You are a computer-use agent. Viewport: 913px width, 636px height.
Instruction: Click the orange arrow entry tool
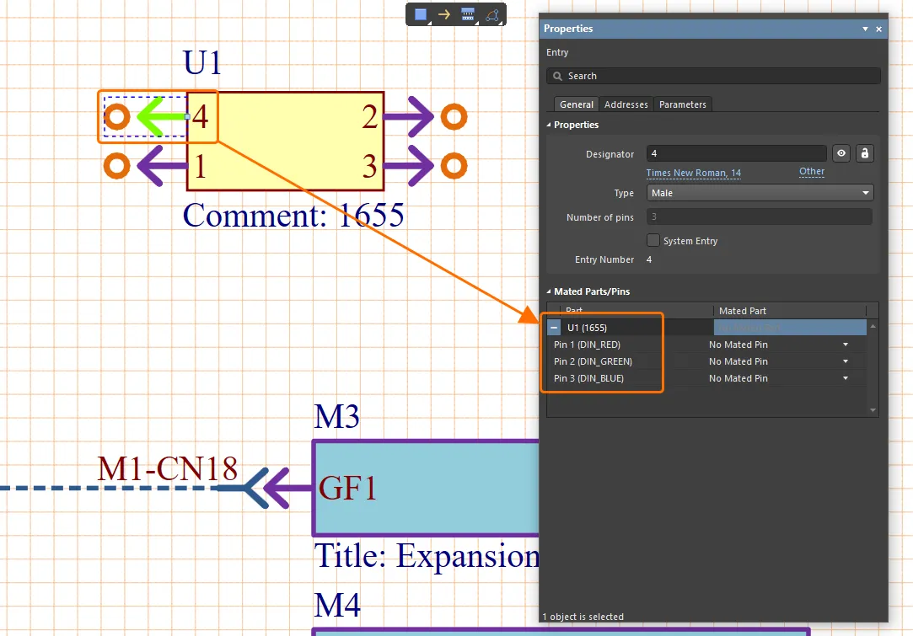point(444,14)
